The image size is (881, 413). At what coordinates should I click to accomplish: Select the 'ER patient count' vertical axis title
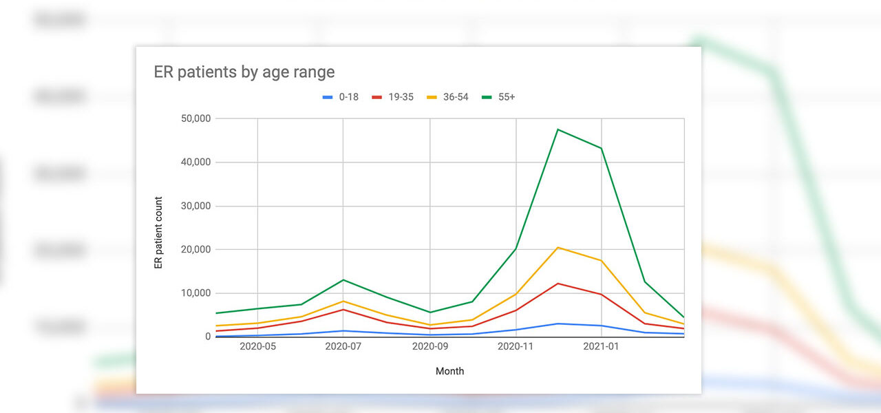pyautogui.click(x=159, y=233)
